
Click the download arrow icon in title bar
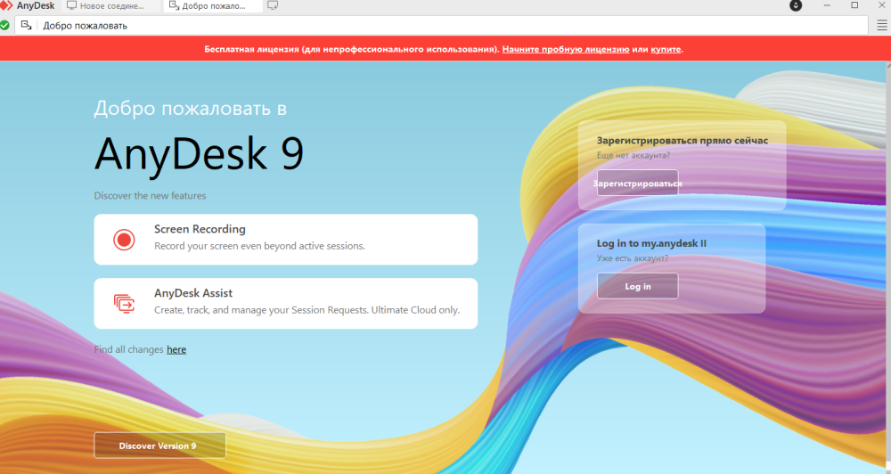(796, 5)
